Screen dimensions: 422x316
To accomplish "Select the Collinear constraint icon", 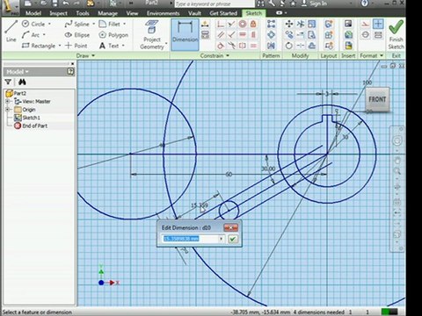I will click(231, 24).
